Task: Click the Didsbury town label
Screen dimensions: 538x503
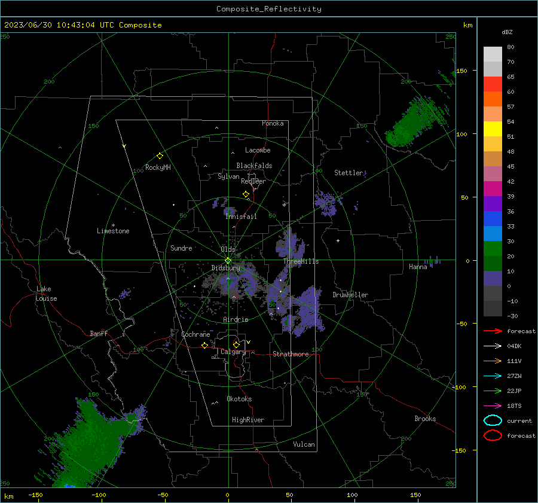Action: 225,268
